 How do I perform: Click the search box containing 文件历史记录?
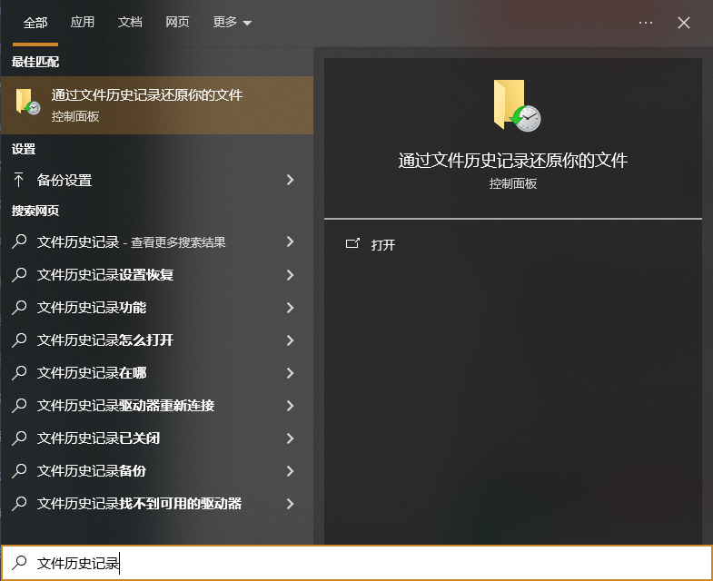coord(356,563)
